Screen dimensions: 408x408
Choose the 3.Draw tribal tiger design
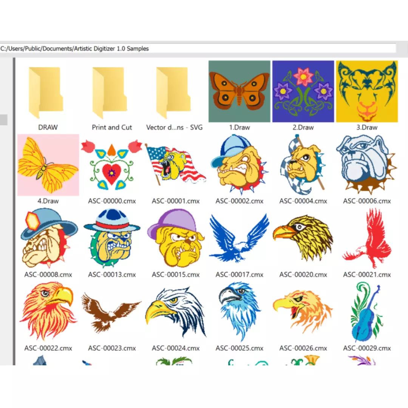(367, 91)
